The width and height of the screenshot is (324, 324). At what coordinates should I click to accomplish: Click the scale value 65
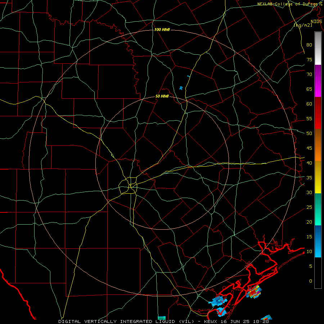(x=309, y=89)
